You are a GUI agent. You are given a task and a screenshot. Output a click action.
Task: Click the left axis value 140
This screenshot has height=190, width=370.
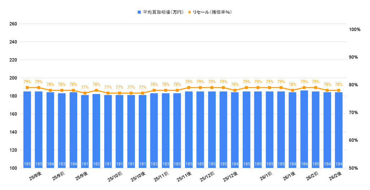13,132
